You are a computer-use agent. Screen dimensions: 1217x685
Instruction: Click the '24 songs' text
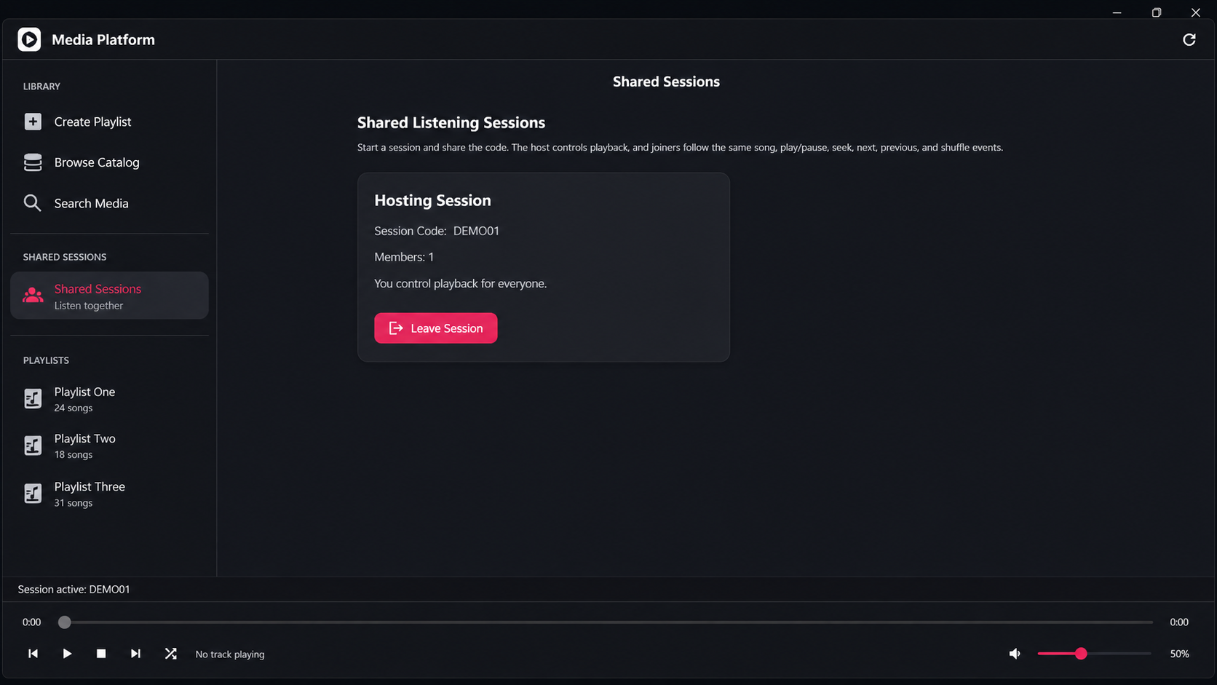tap(74, 408)
